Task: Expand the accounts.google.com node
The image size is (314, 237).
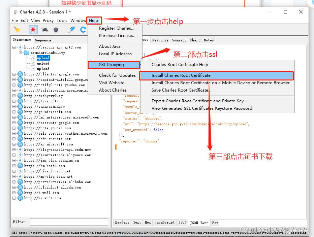Action: (x=14, y=123)
